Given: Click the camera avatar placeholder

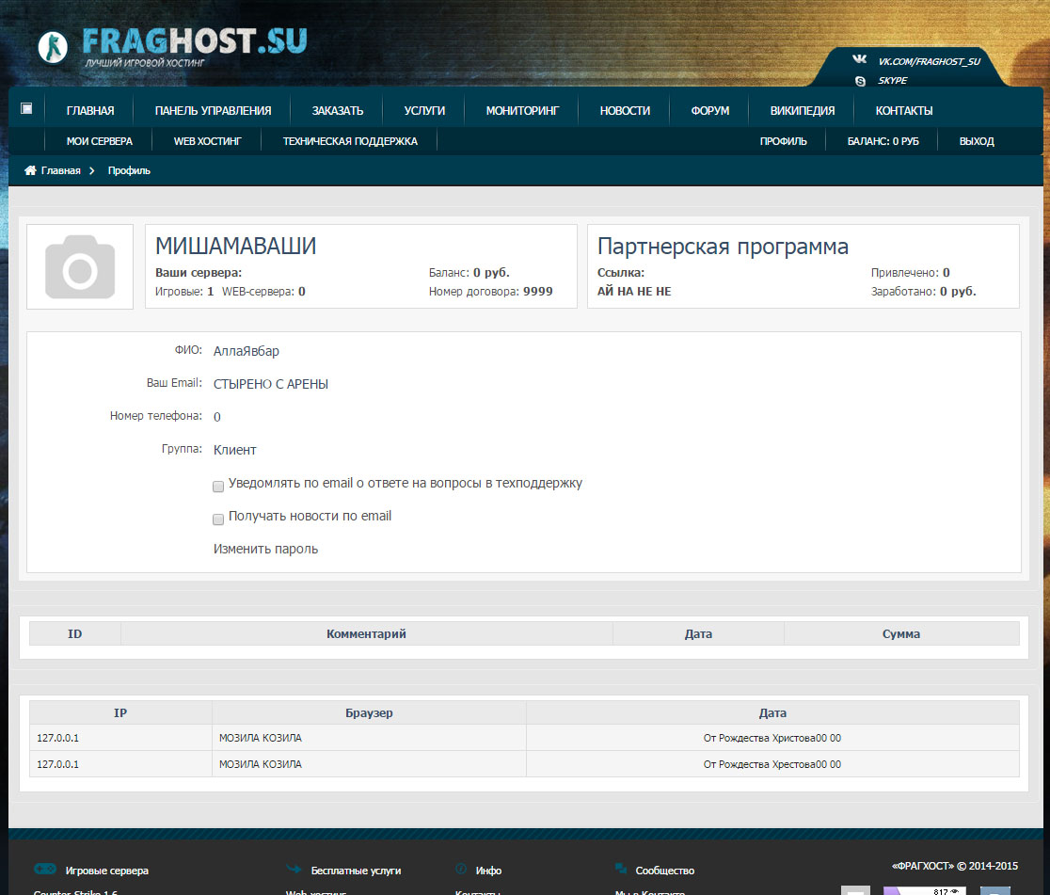Looking at the screenshot, I should point(80,266).
